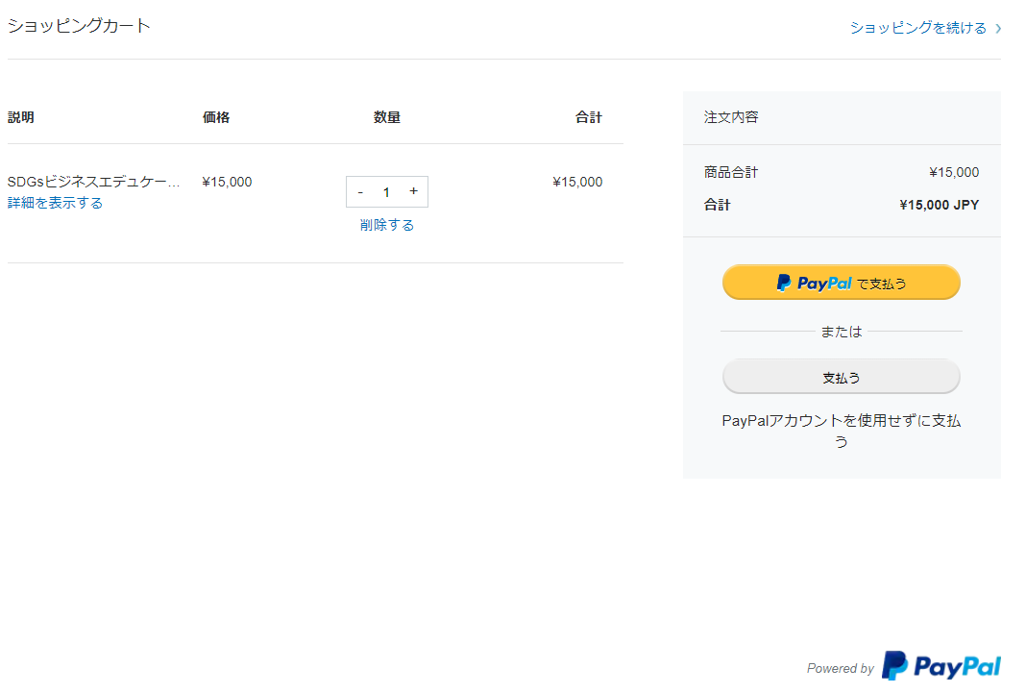
Task: Click the 注文内容 summary header
Action: click(x=731, y=117)
